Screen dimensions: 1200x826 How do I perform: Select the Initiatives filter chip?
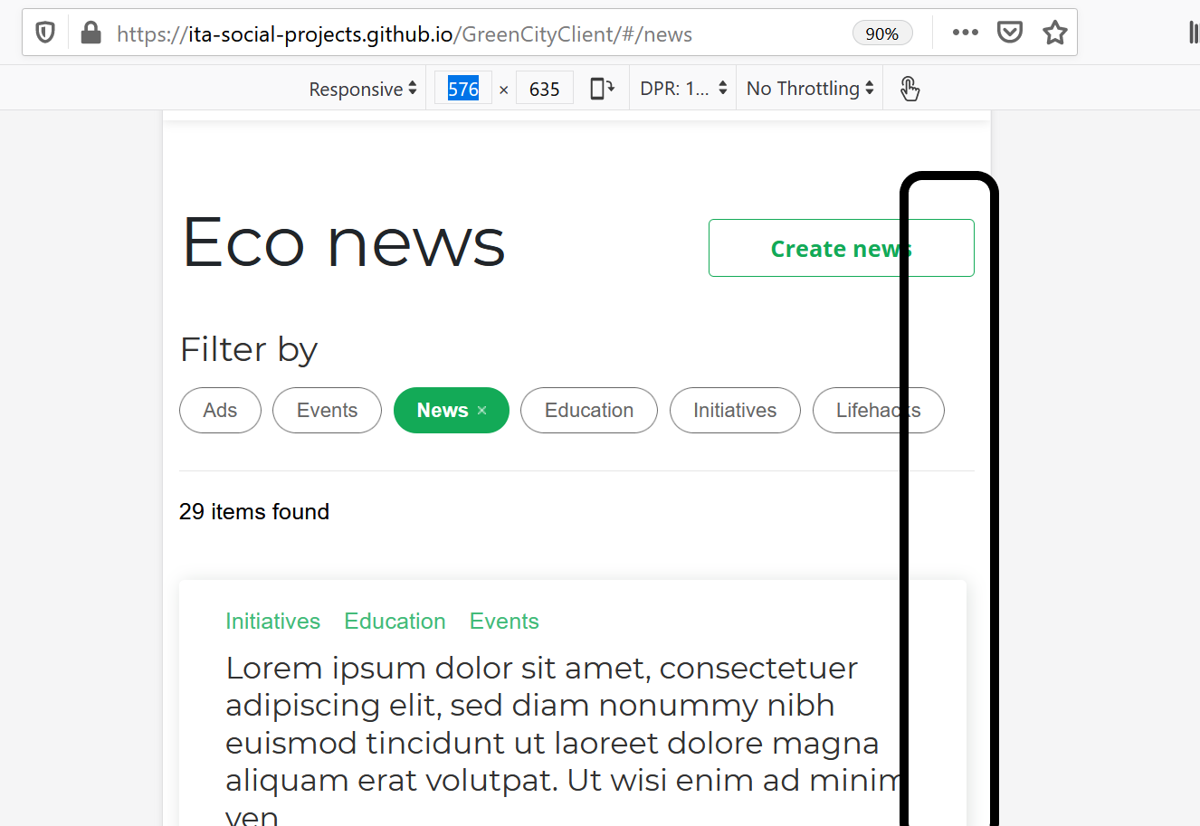pos(735,411)
